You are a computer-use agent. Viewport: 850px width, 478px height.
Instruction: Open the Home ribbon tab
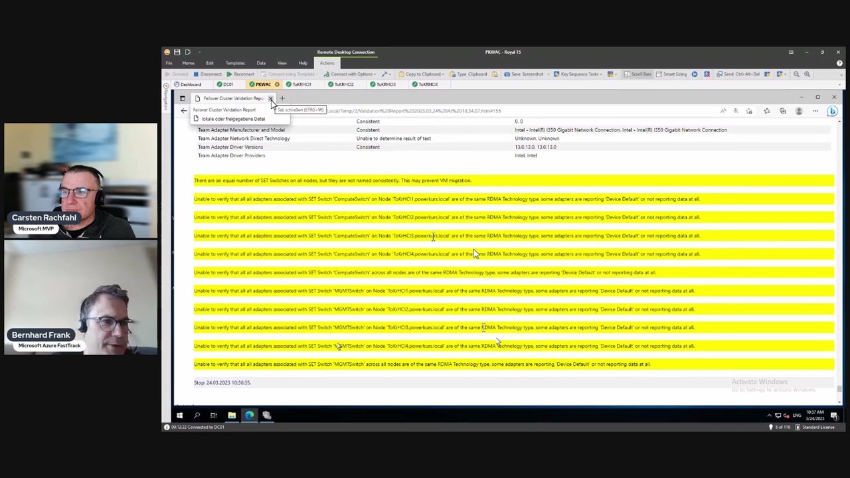point(189,63)
